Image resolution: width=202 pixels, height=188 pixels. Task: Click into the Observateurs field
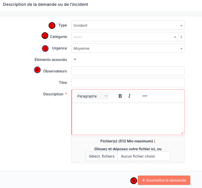coord(128,71)
